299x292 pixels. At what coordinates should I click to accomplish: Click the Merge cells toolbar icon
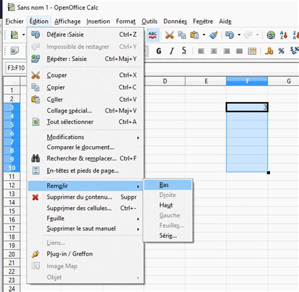(252, 51)
